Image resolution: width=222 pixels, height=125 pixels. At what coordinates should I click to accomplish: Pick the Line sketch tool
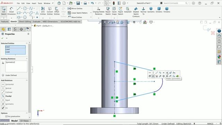coord(19,8)
